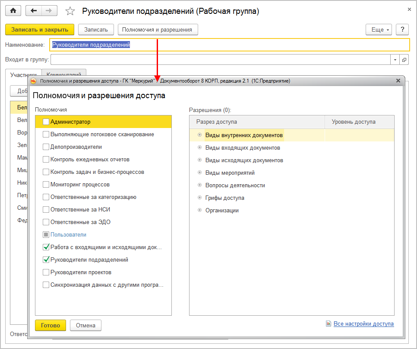Click the report icon beside Все настройки доступа
Image resolution: width=417 pixels, height=349 pixels.
tap(329, 323)
